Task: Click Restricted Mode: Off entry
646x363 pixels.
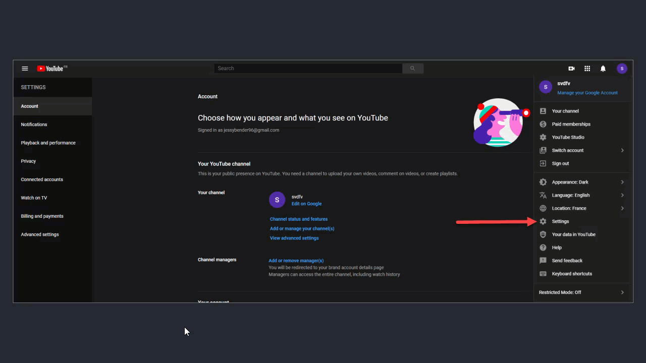Action: (x=583, y=292)
